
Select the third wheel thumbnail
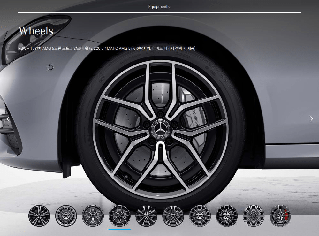93,216
